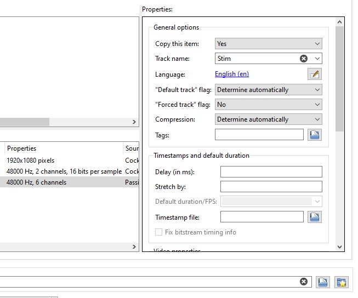Browse for a Tags file

(314, 135)
